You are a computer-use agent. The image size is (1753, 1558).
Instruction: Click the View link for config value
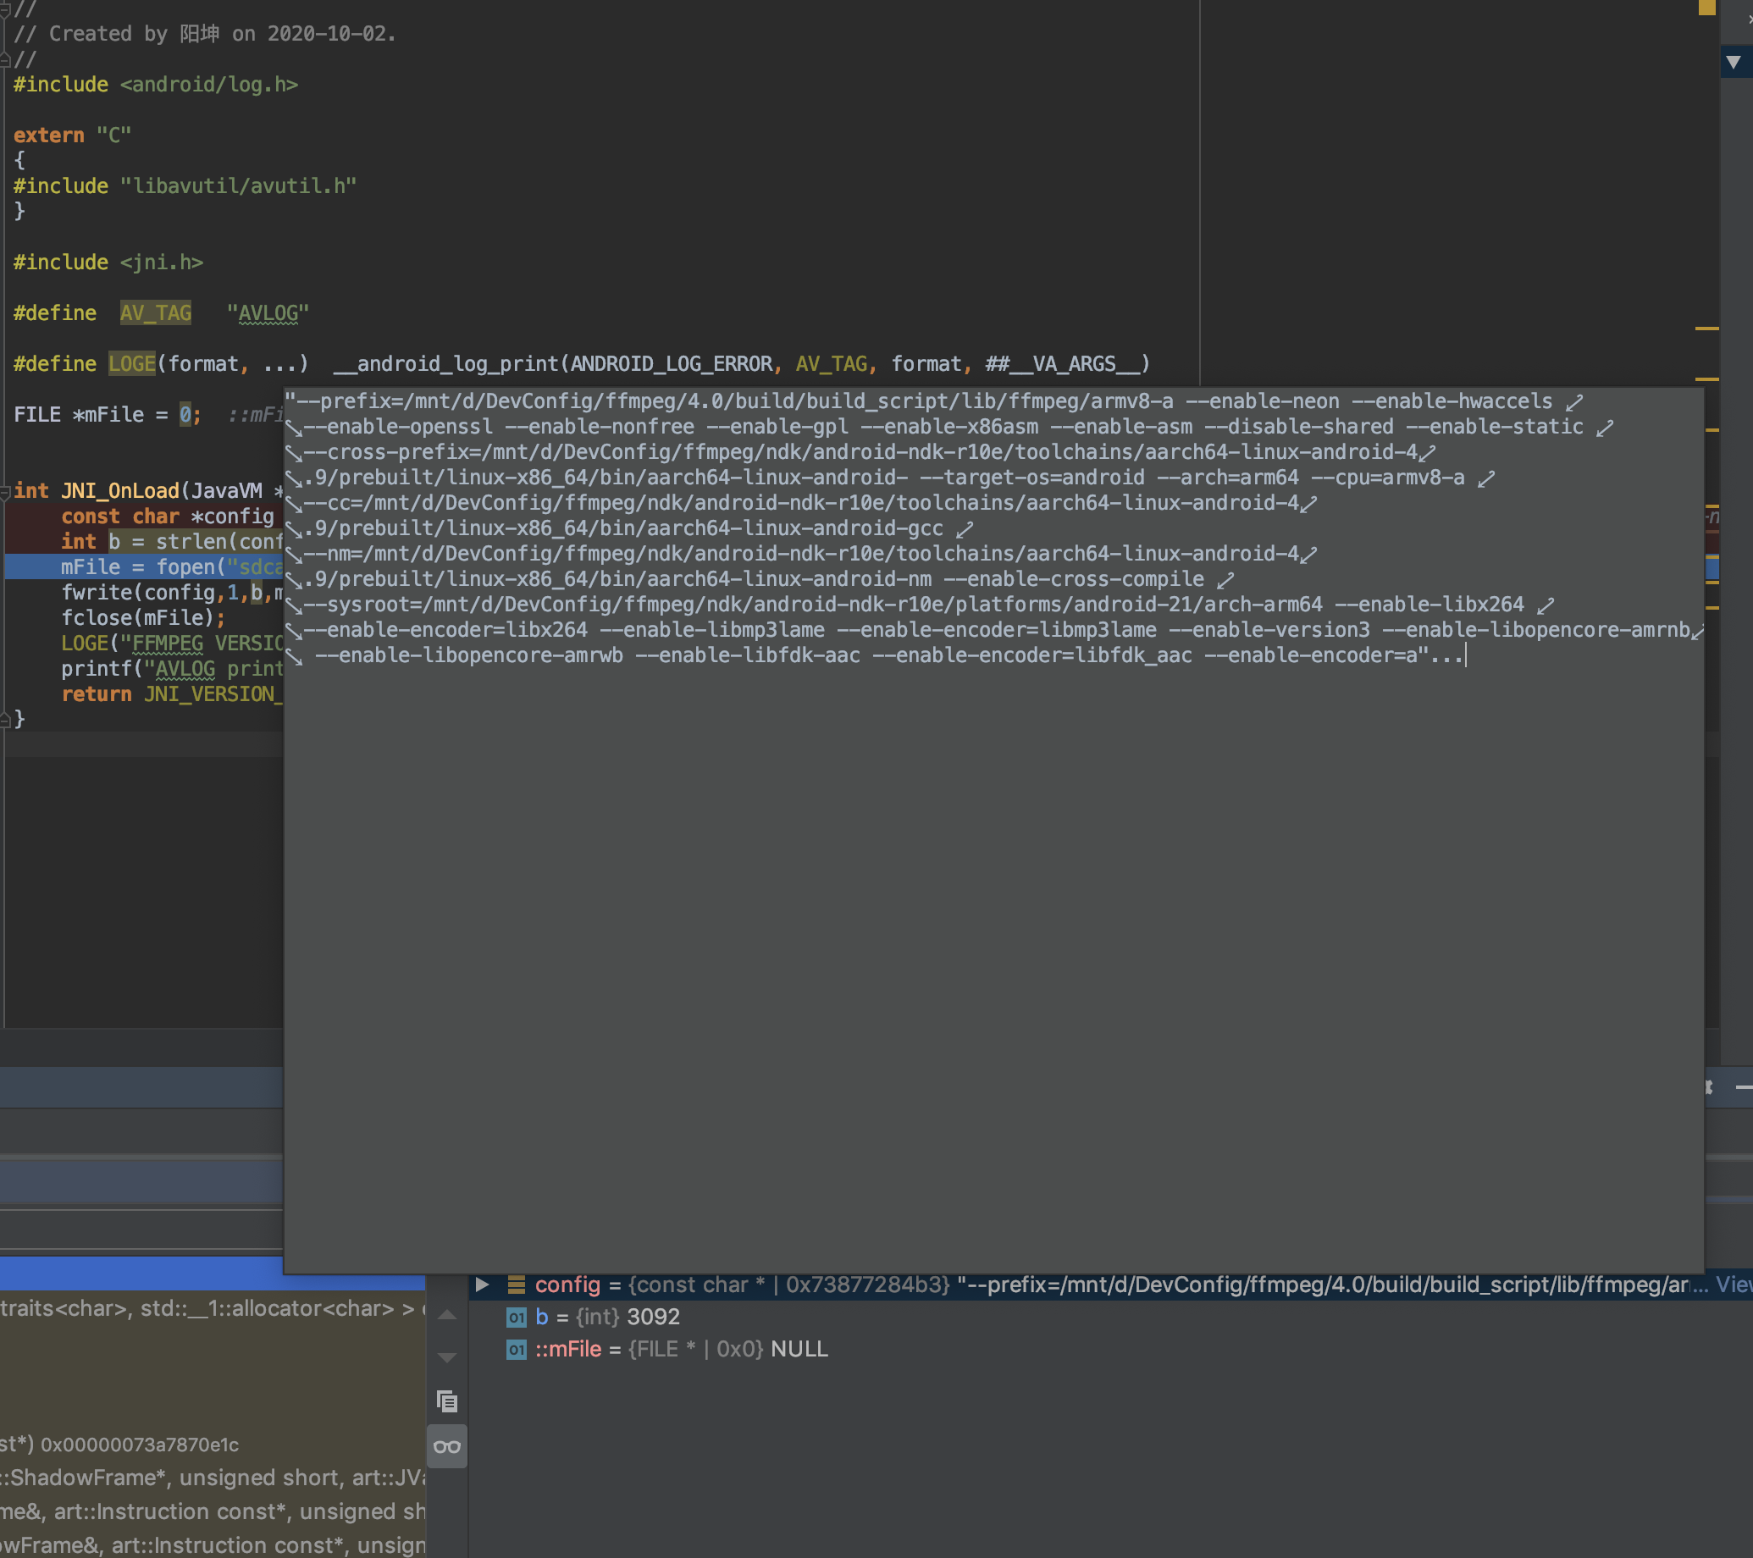(x=1734, y=1285)
